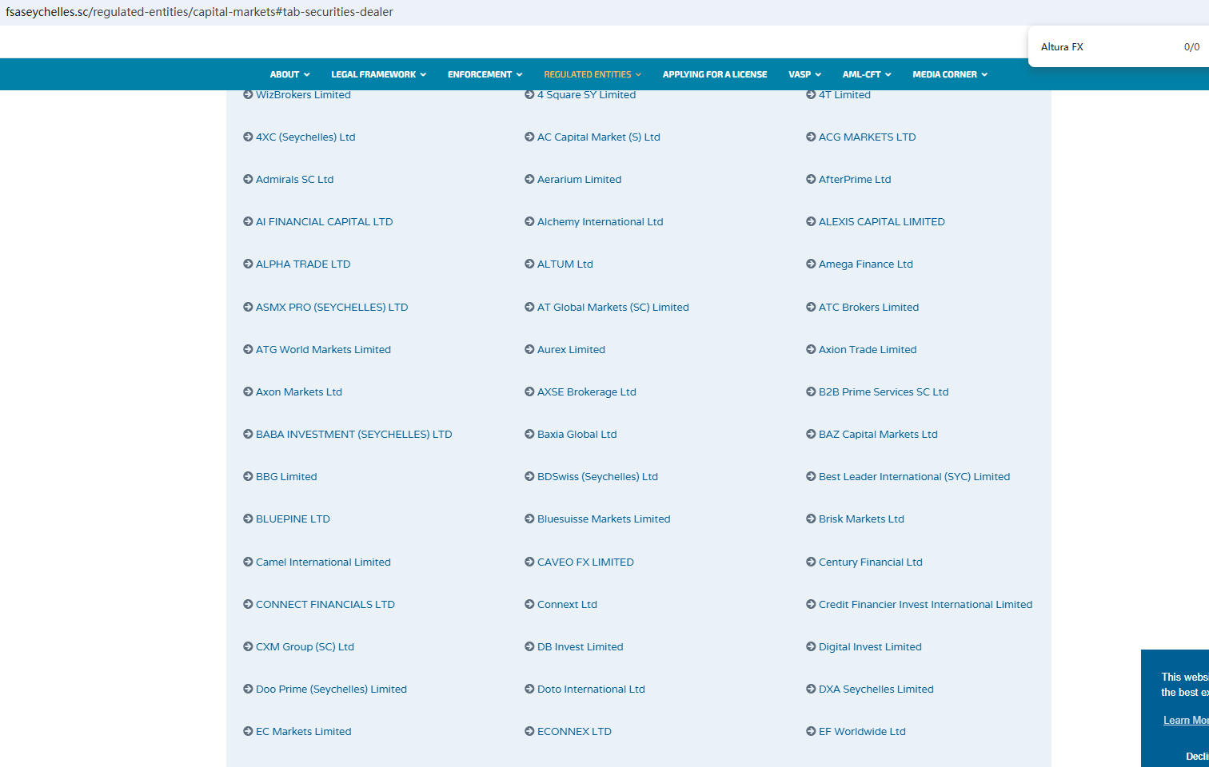Screen dimensions: 1209x767
Task: Open the ENFORCEMENT dropdown
Action: click(x=485, y=74)
